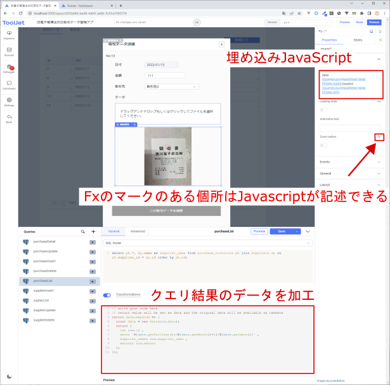The image size is (390, 385).
Task: Open the supplier dropdown in modal
Action: tap(172, 86)
